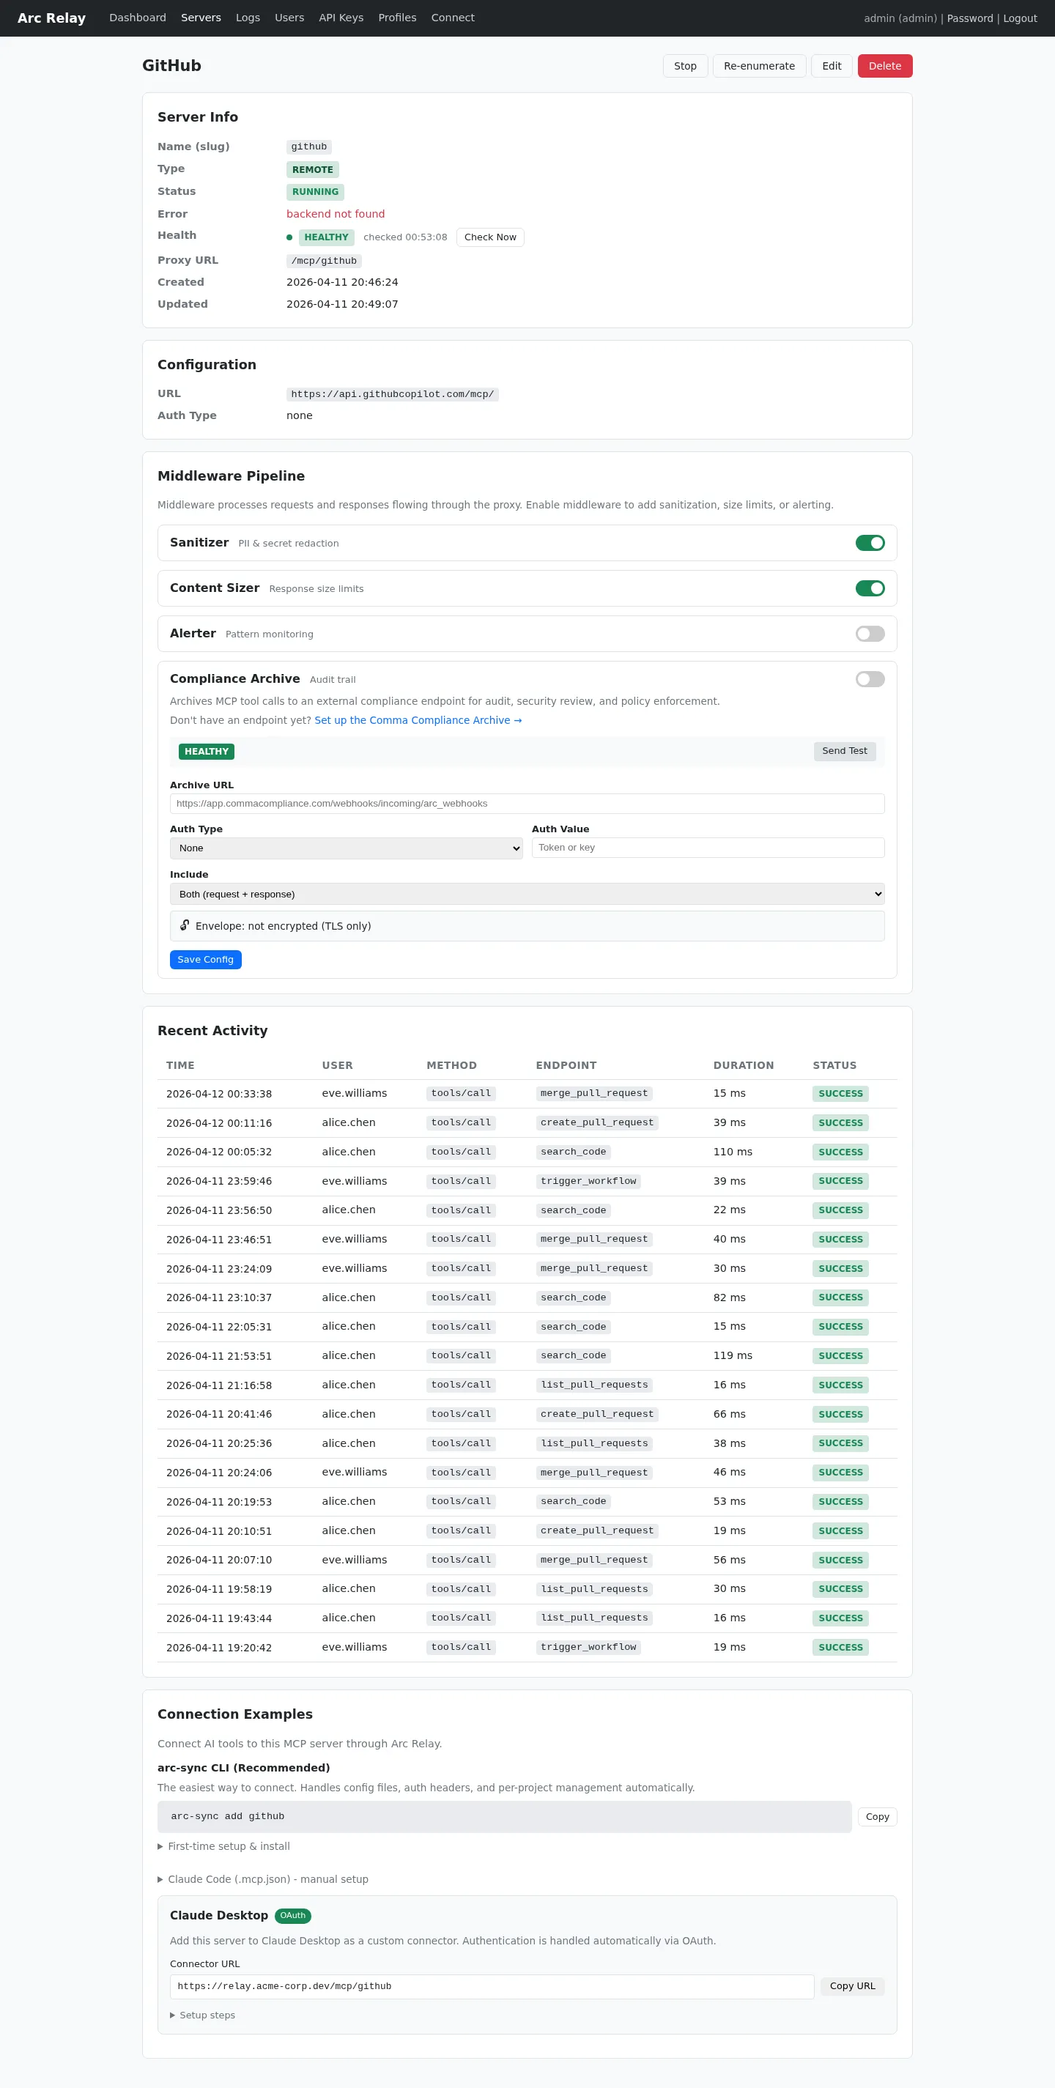Turn off the Content Sizer toggle
The image size is (1055, 2088).
click(x=870, y=588)
